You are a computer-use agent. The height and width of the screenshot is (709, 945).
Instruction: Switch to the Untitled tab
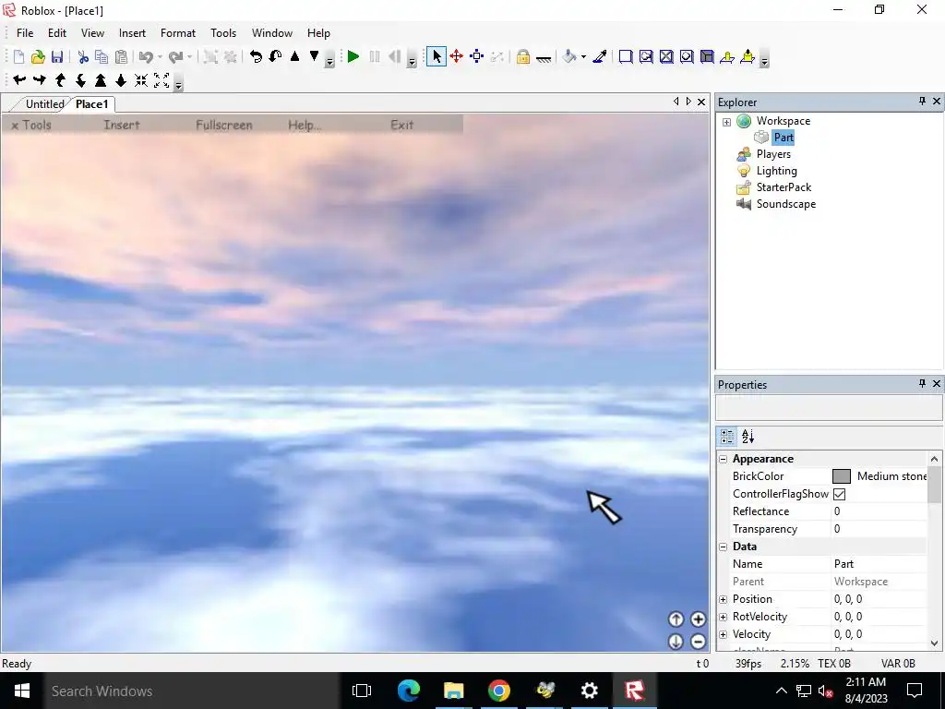click(44, 103)
